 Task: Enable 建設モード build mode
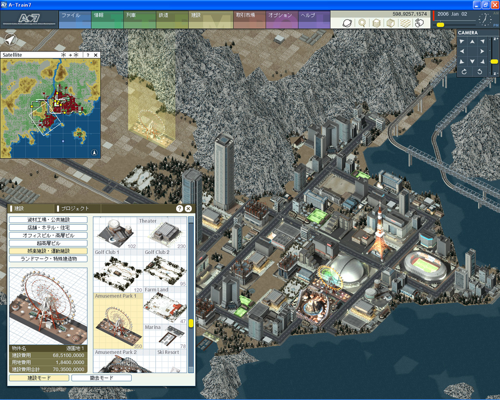(39, 378)
